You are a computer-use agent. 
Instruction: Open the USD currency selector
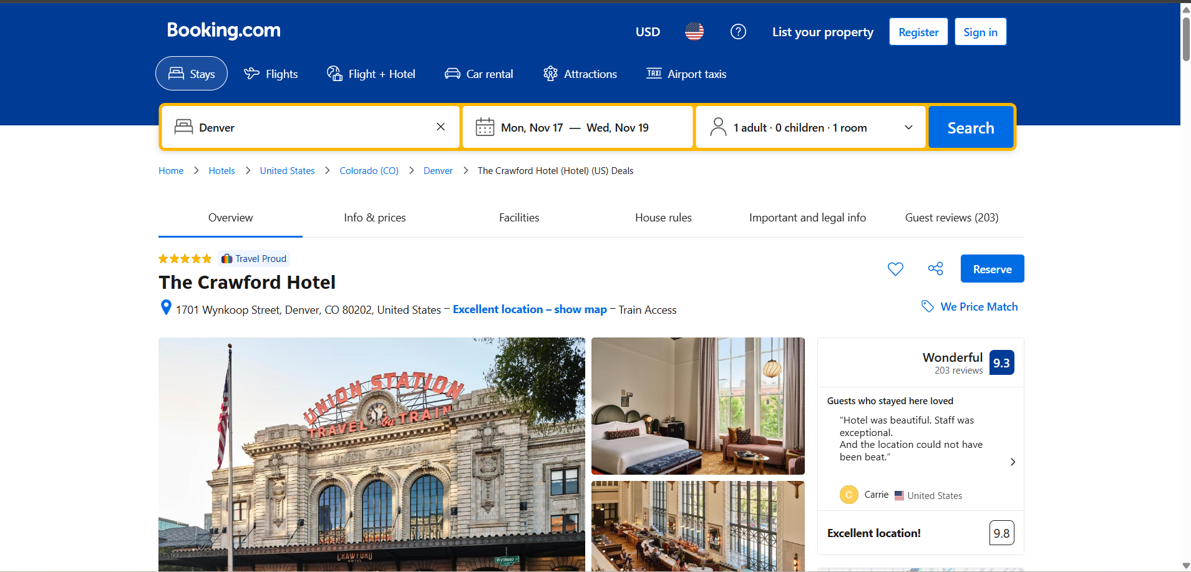click(x=648, y=32)
